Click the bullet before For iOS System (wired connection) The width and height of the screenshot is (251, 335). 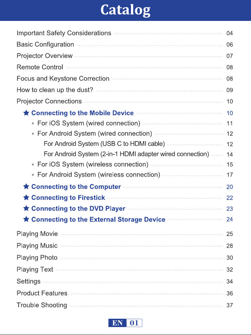32,124
